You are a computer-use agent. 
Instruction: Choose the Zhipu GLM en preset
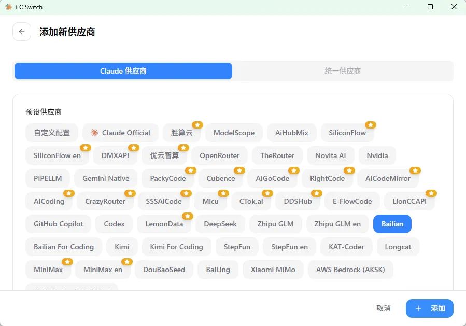click(x=337, y=224)
